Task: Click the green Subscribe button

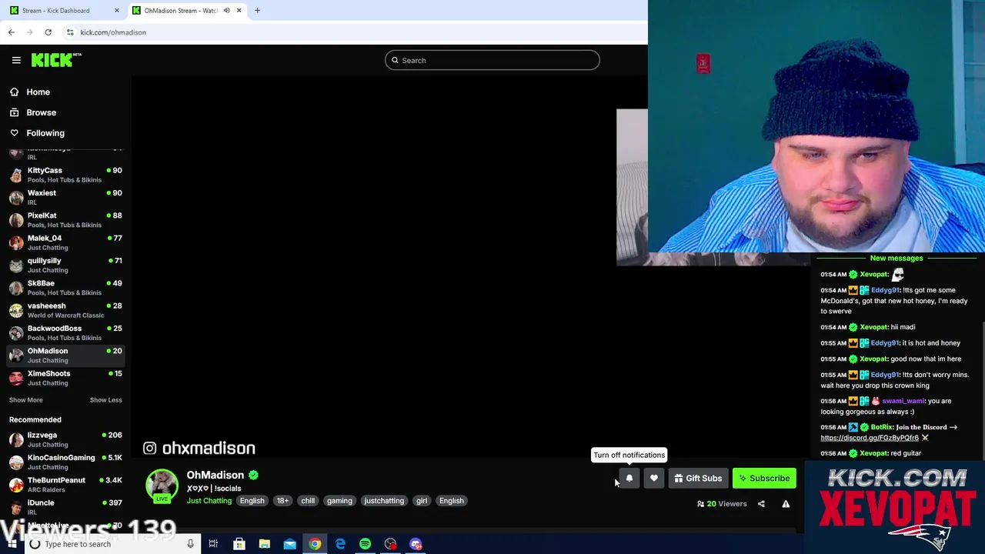Action: coord(764,479)
